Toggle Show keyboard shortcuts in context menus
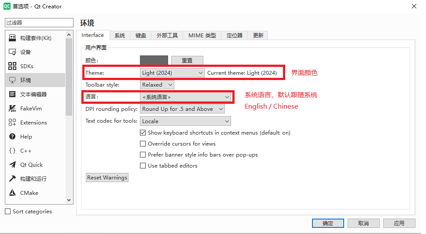Image resolution: width=426 pixels, height=234 pixels. [x=143, y=133]
